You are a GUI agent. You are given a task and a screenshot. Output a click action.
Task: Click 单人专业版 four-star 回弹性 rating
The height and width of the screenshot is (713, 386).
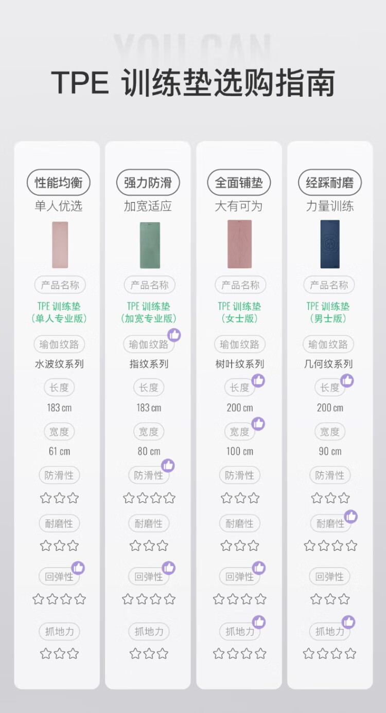pos(59,599)
